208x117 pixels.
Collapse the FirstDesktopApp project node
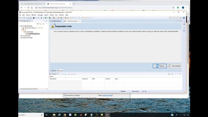(20, 26)
